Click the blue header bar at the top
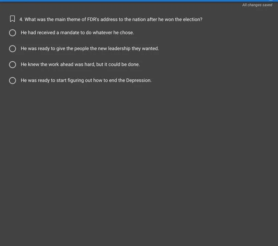 [139, 1]
